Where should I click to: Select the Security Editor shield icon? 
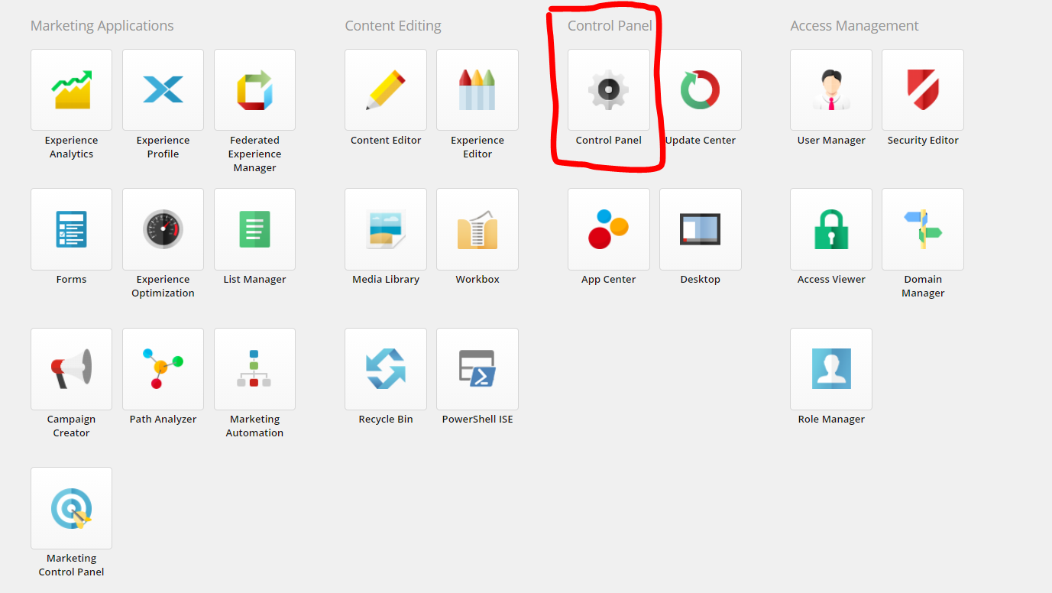point(922,89)
